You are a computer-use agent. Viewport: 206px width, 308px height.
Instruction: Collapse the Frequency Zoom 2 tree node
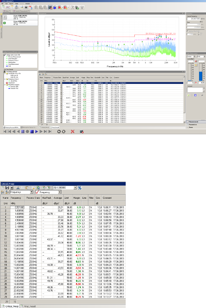tap(5, 79)
